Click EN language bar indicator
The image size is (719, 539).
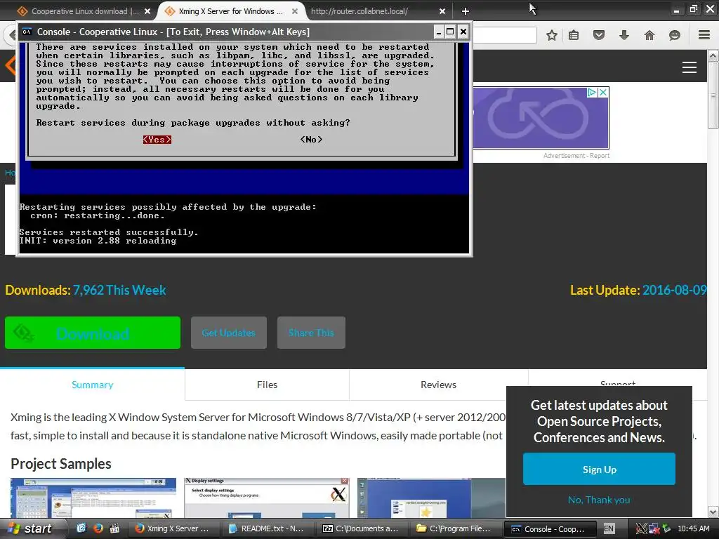click(x=609, y=528)
